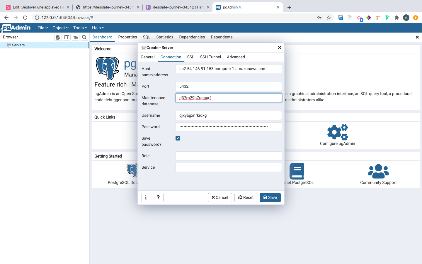Viewport: 422px width, 264px height.
Task: Open the SQL panel tab
Action: (147, 37)
